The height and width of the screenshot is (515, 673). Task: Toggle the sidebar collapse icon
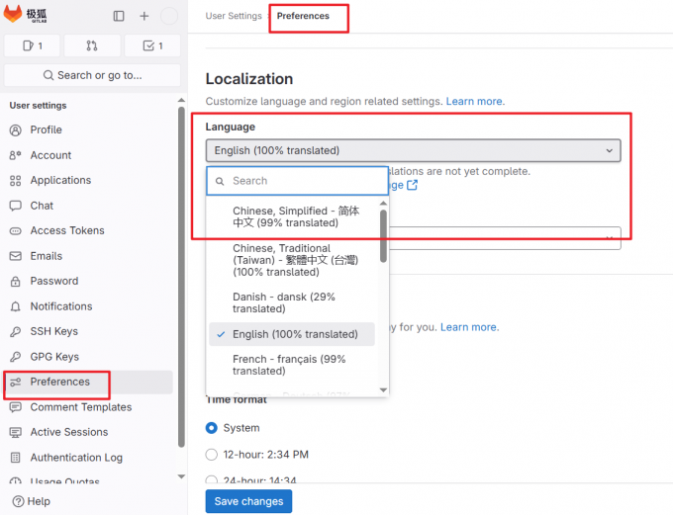[x=119, y=16]
